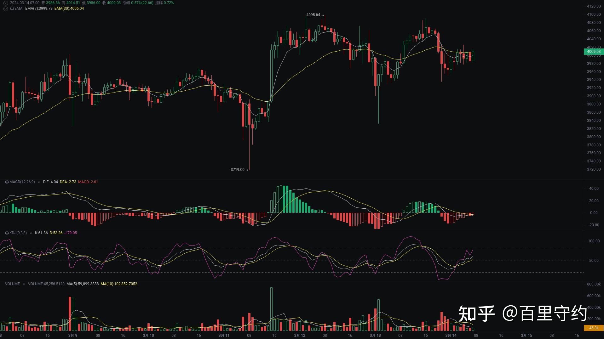Collapse the EMA indicator row chevron
This screenshot has width=604, height=339.
coord(5,8)
